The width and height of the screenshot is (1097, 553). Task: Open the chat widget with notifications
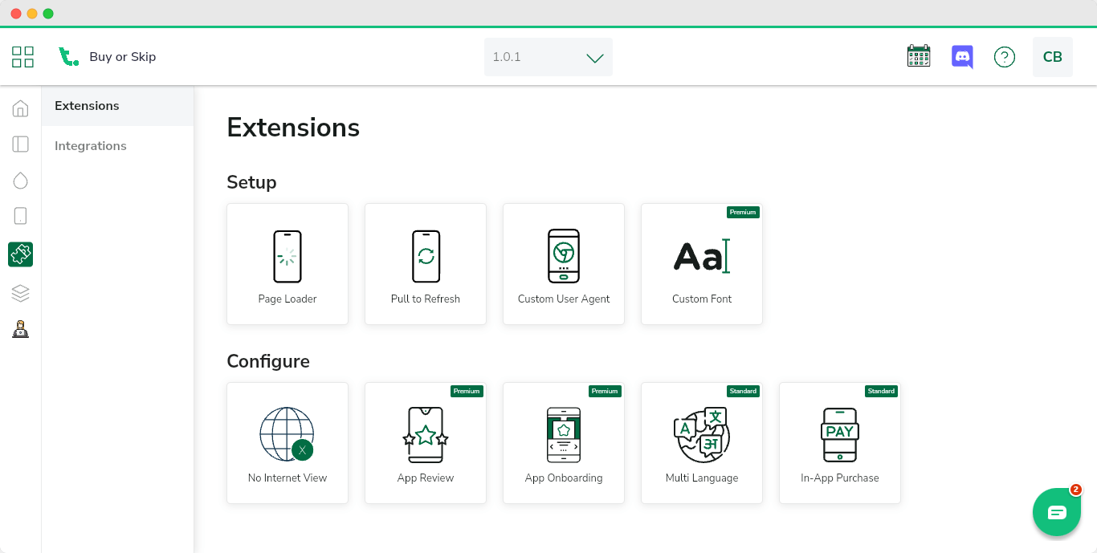[1056, 512]
